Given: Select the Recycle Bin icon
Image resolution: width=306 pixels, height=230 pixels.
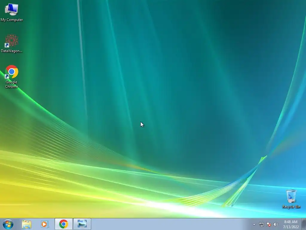Looking at the screenshot, I should (291, 199).
